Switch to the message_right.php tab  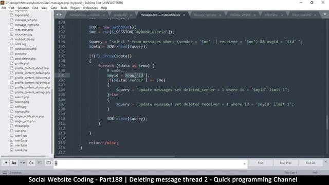[205, 15]
